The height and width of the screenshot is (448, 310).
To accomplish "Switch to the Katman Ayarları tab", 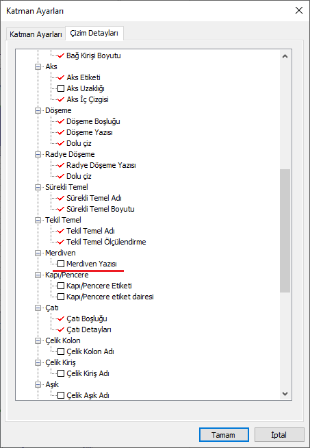I will coord(36,34).
